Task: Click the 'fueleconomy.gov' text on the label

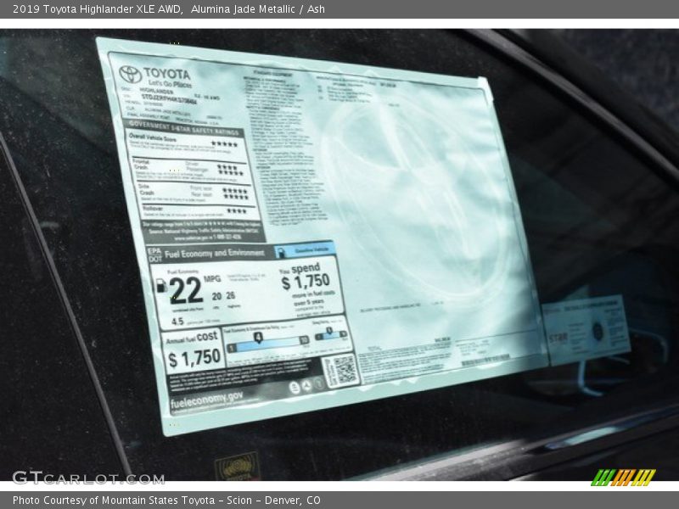Action: point(206,400)
